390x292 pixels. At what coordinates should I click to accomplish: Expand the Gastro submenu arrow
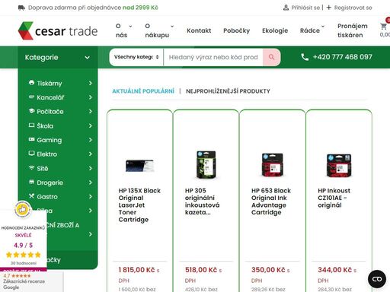coord(91,197)
